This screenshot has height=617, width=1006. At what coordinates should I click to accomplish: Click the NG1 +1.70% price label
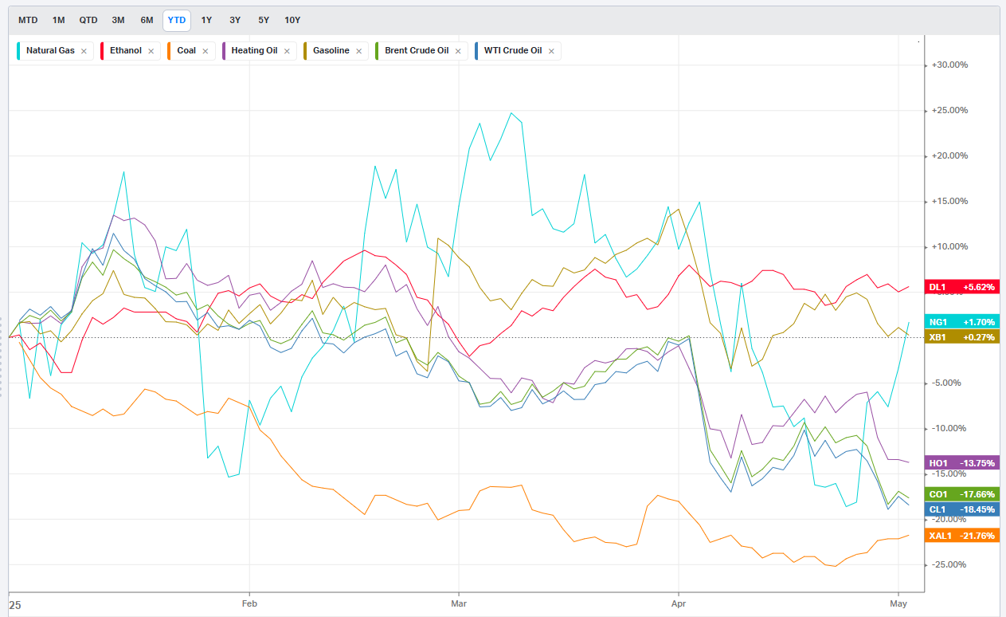961,322
